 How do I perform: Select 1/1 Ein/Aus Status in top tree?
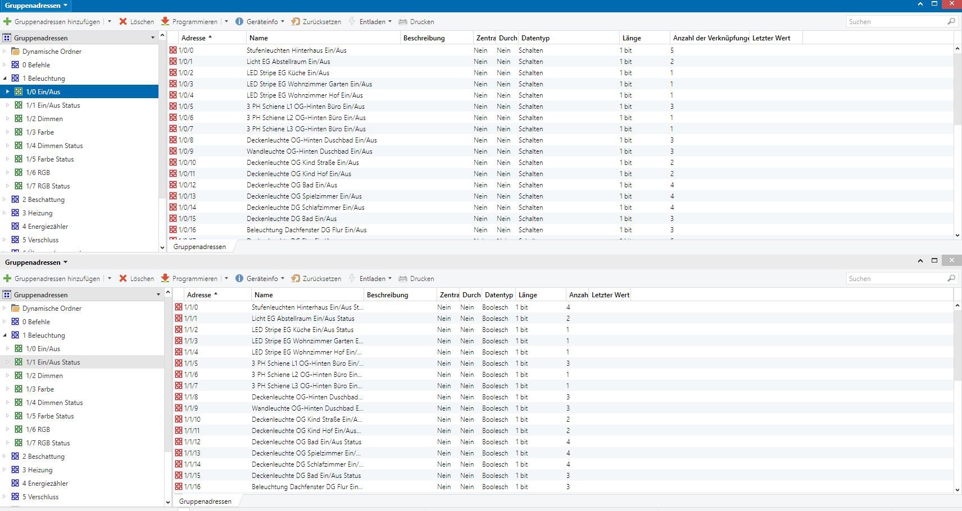click(53, 105)
